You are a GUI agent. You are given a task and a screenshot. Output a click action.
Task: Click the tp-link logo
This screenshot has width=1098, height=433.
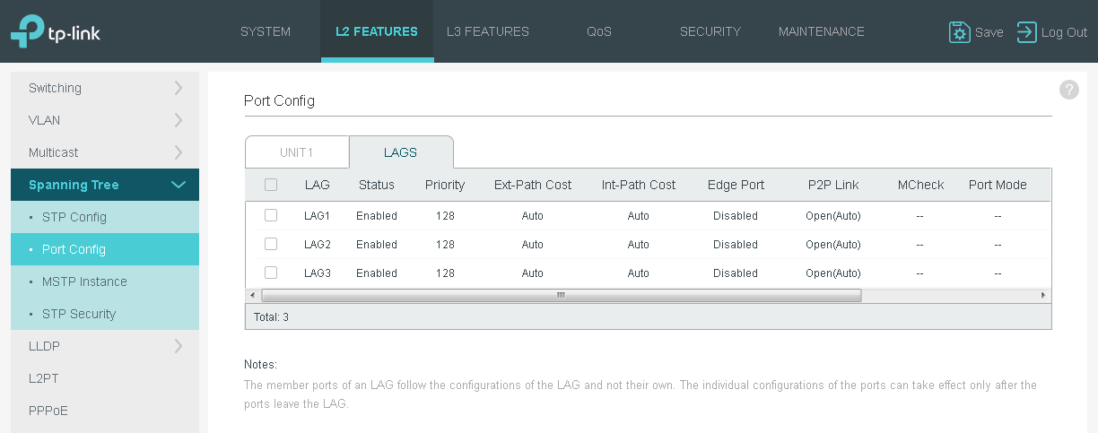coord(56,31)
